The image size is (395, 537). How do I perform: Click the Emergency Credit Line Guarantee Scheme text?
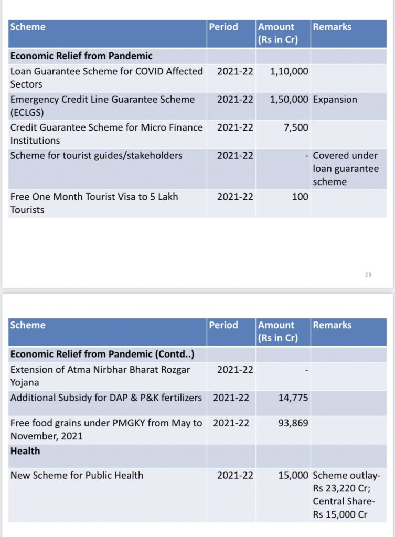tap(102, 106)
